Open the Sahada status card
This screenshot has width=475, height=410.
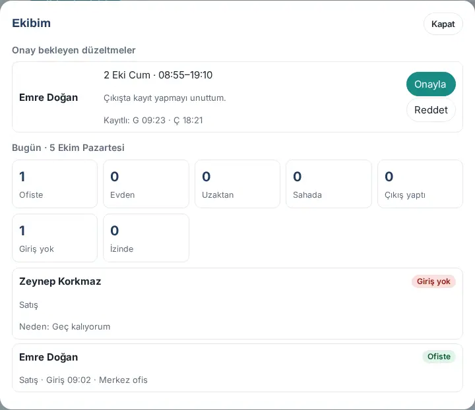coord(329,184)
